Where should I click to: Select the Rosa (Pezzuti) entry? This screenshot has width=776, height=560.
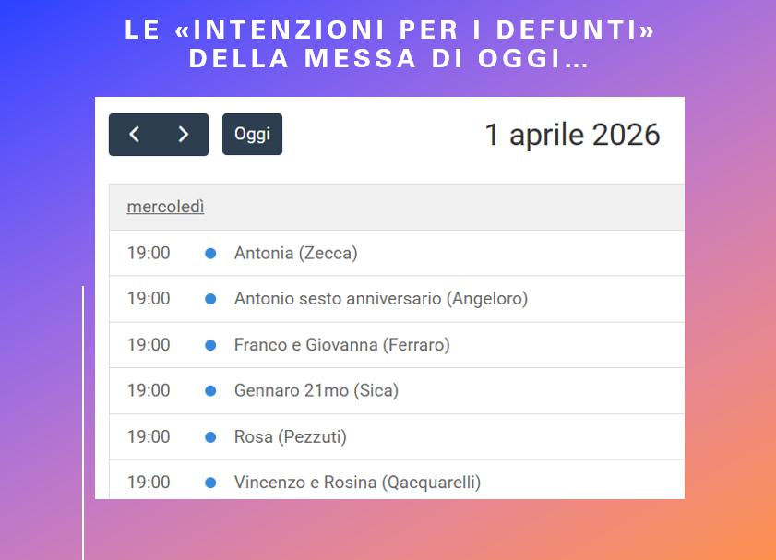pyautogui.click(x=290, y=436)
